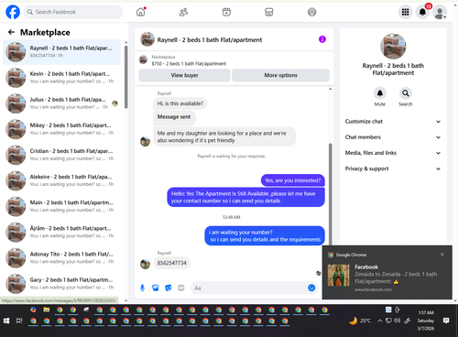
Task: Open the Mikey conversation
Action: 61,129
